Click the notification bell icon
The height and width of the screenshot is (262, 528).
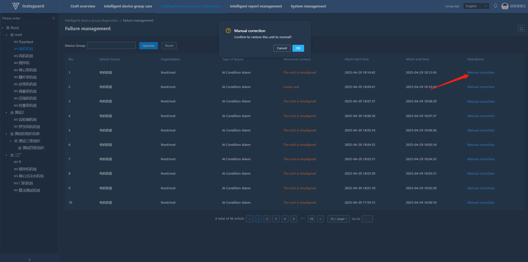click(x=495, y=6)
